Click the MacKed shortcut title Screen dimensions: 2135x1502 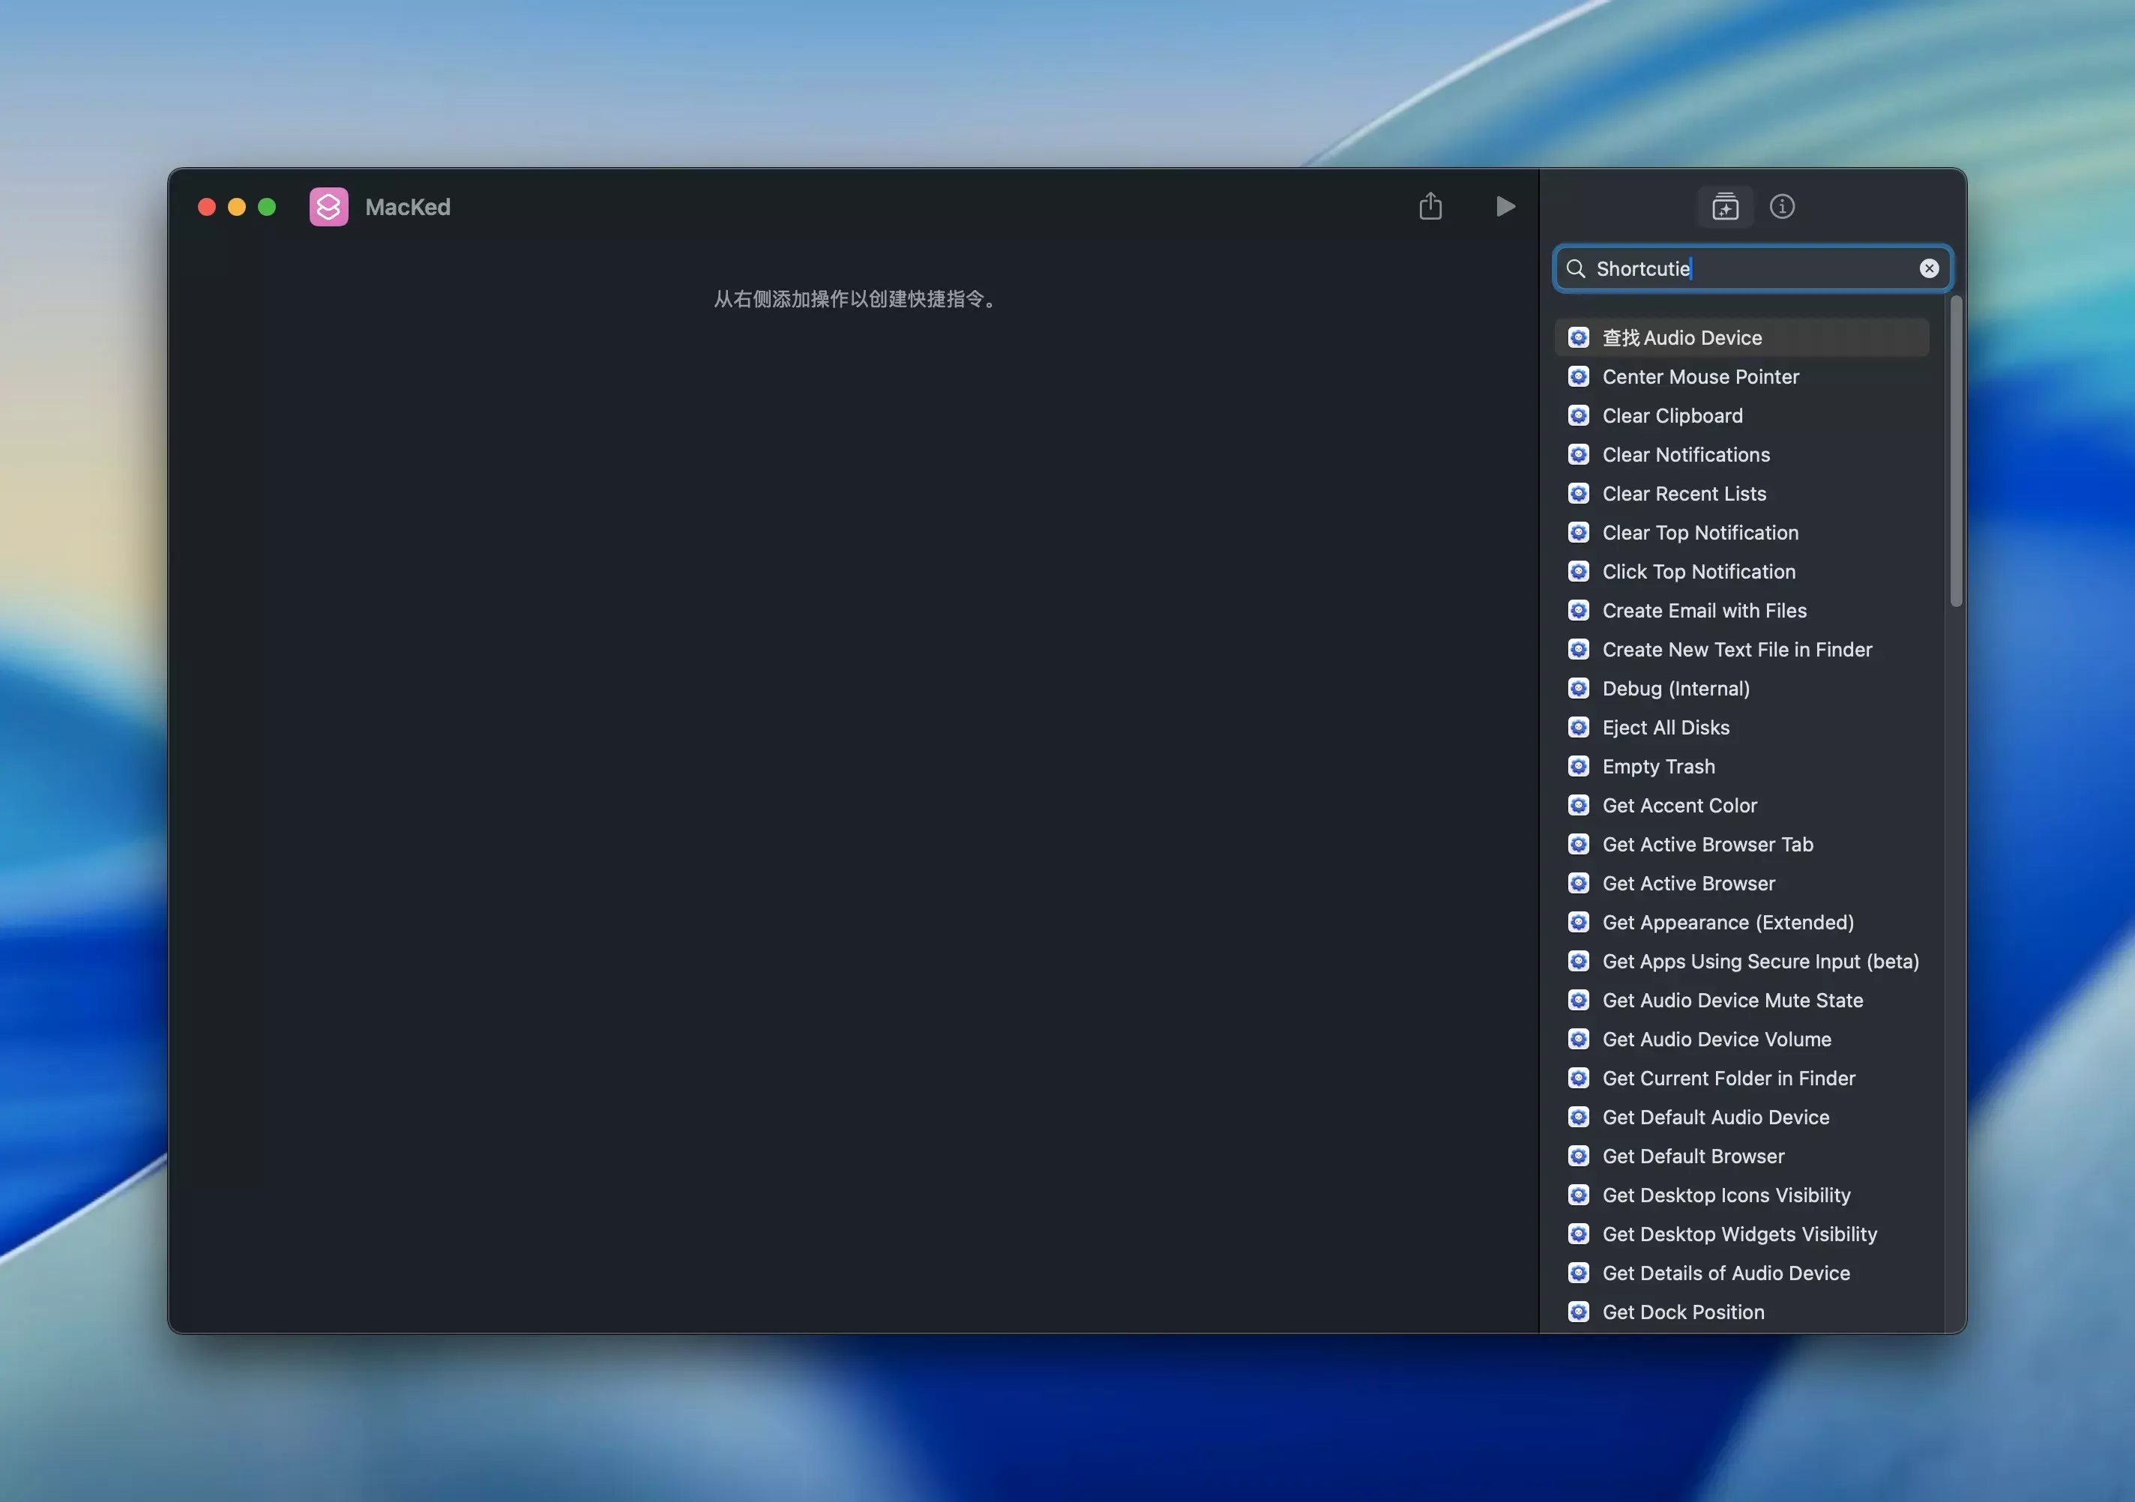407,206
